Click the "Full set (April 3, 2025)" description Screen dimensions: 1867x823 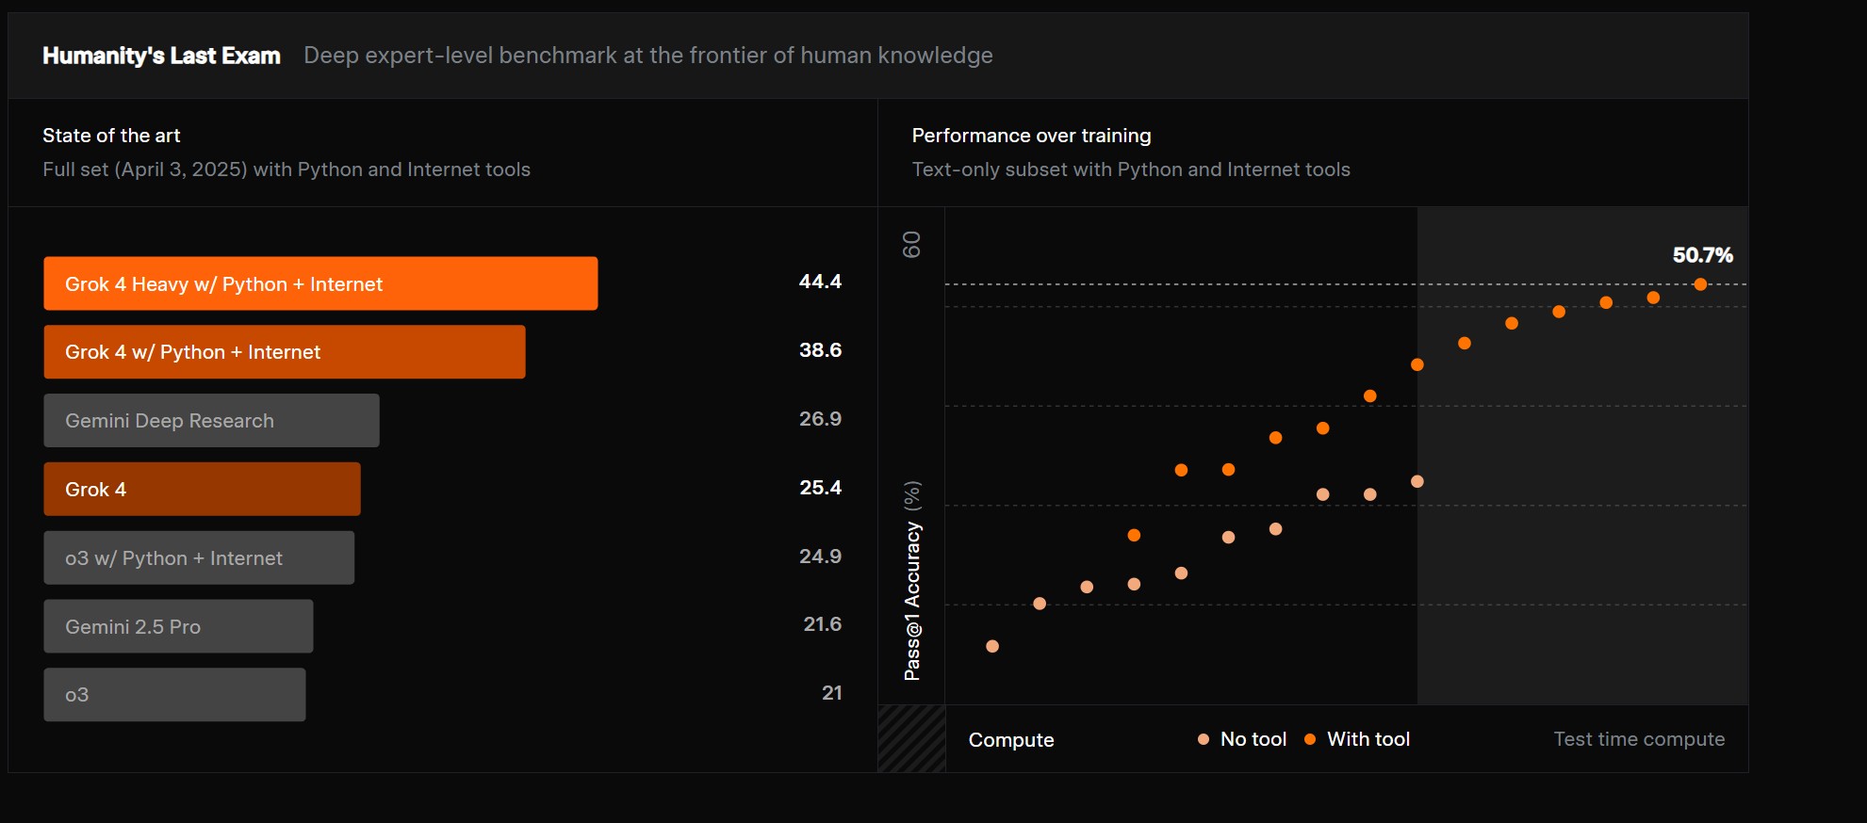(287, 169)
